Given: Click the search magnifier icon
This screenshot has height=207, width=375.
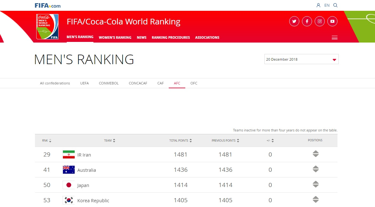Looking at the screenshot, I should [x=335, y=5].
